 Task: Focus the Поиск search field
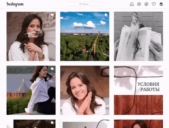(85, 4)
